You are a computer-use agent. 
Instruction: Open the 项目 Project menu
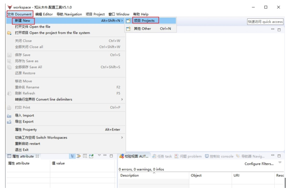click(95, 14)
